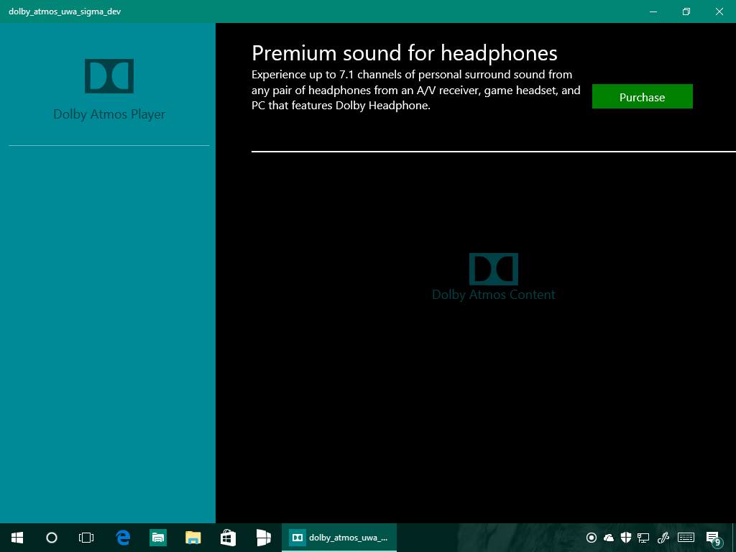Open Windows Ink Workspace pen icon
This screenshot has width=736, height=552.
[663, 538]
